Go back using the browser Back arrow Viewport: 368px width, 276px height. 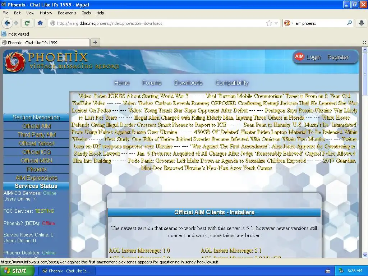(x=7, y=23)
